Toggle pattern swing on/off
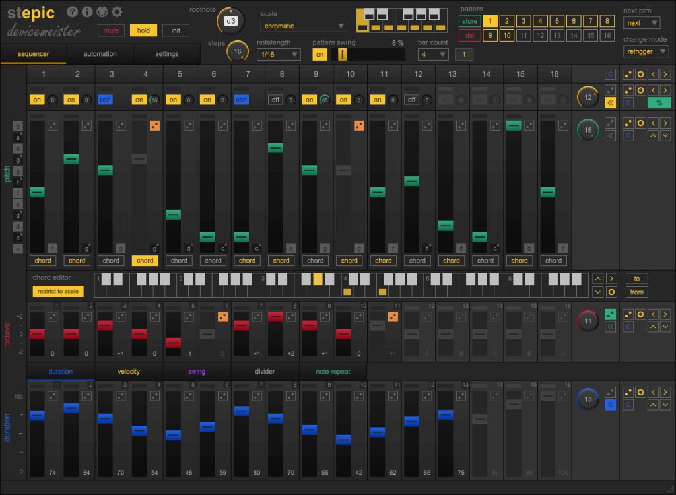 (x=320, y=55)
